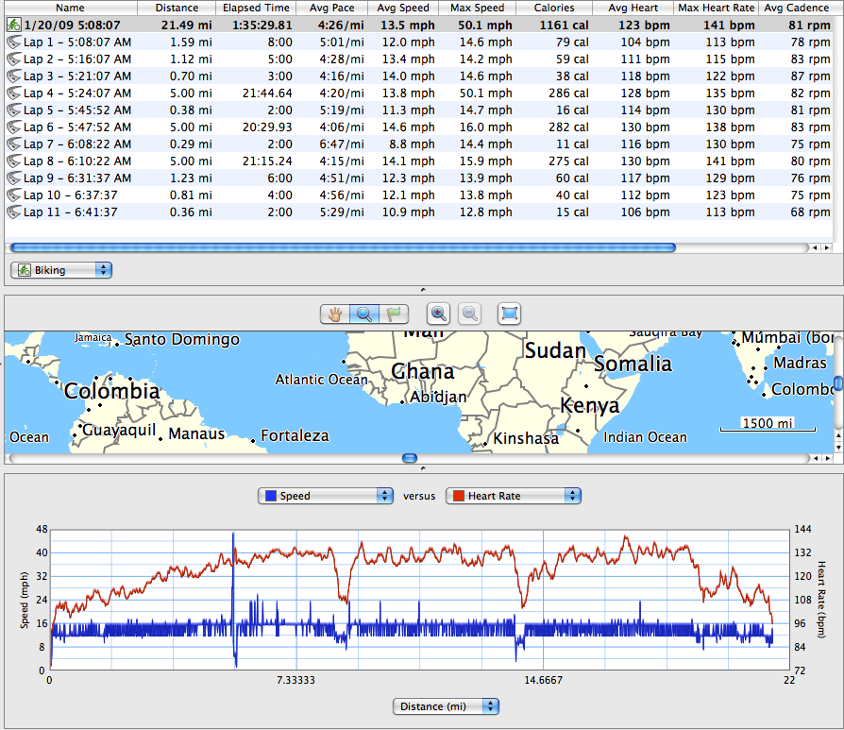The image size is (844, 730).
Task: Click the 6:47/mi pace cell
Action: pyautogui.click(x=341, y=144)
